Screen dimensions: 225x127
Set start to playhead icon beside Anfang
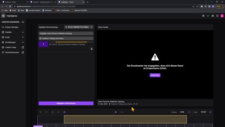point(189,112)
